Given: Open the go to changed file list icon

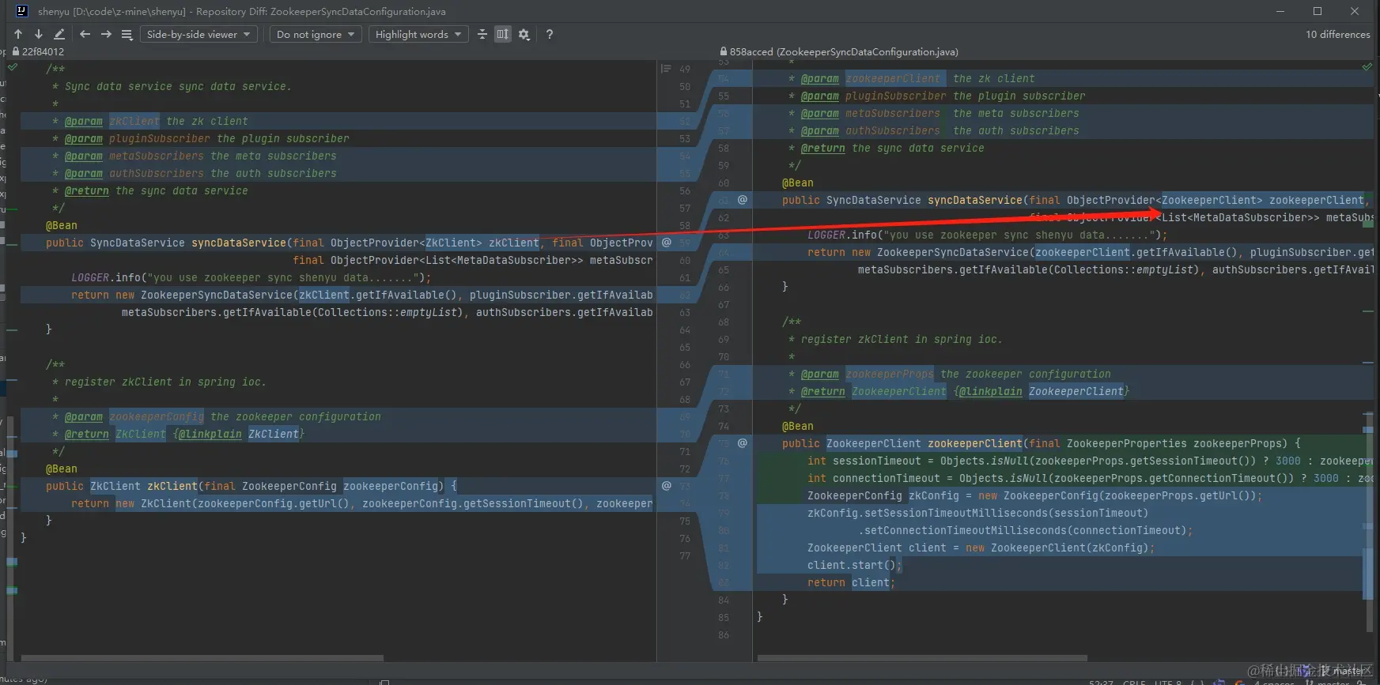Looking at the screenshot, I should click(127, 34).
